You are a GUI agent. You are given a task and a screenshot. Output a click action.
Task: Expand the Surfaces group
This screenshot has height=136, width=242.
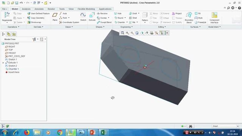tap(195, 27)
